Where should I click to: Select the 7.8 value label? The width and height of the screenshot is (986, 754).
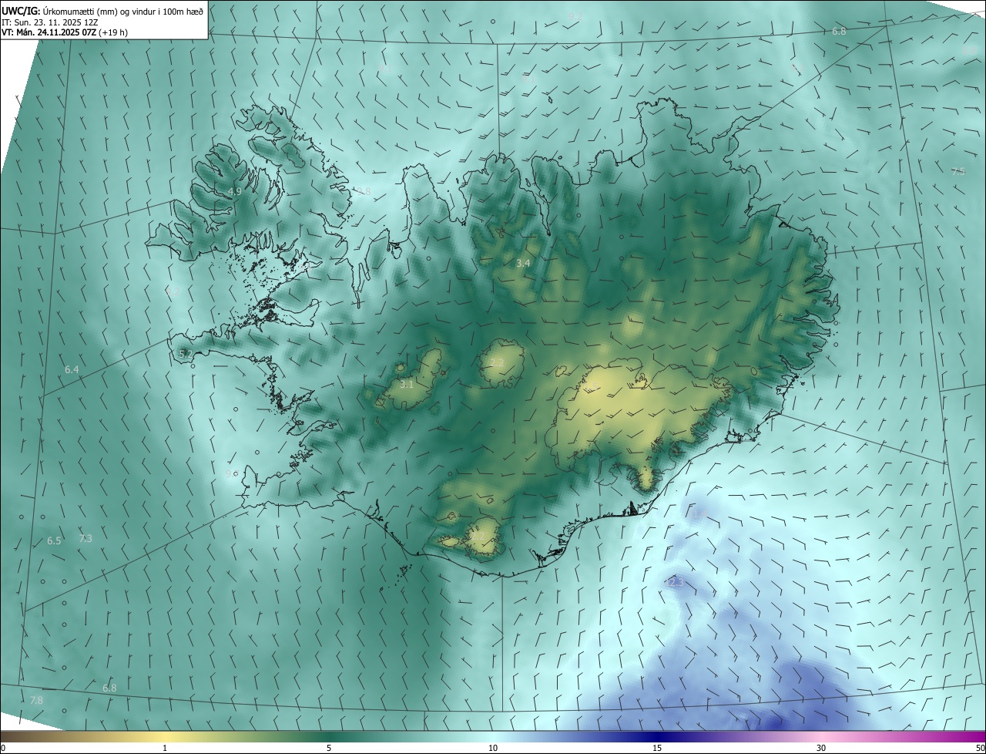coord(36,701)
